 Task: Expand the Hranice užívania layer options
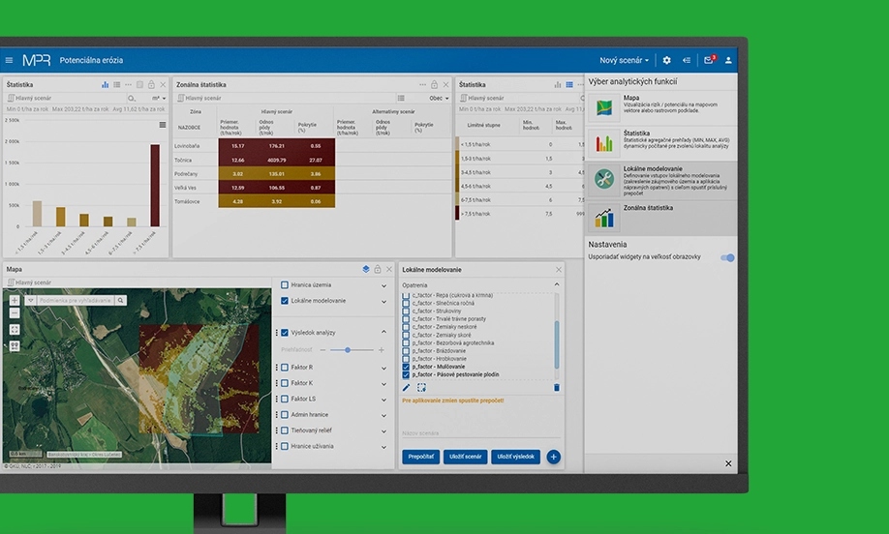pyautogui.click(x=383, y=447)
